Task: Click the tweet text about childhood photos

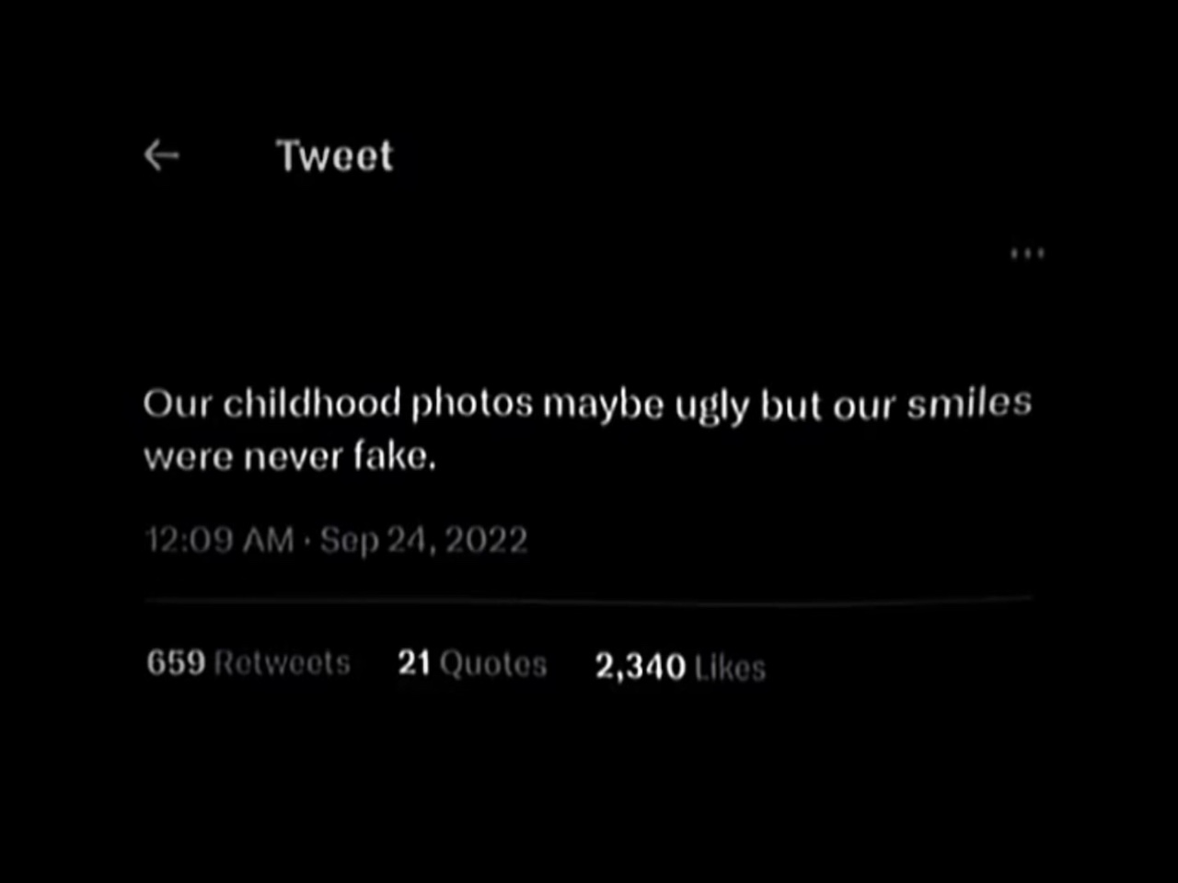Action: click(586, 429)
